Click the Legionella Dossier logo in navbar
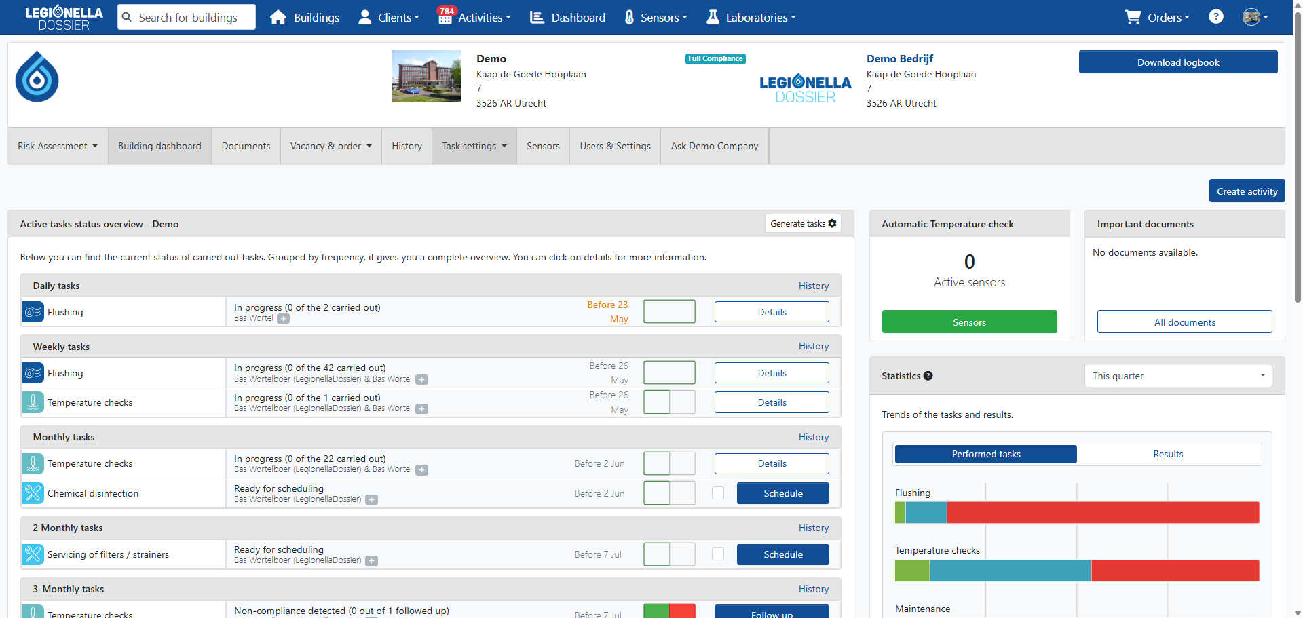This screenshot has height=618, width=1303. point(64,18)
